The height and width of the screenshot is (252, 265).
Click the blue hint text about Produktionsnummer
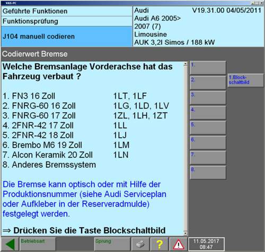(x=84, y=199)
